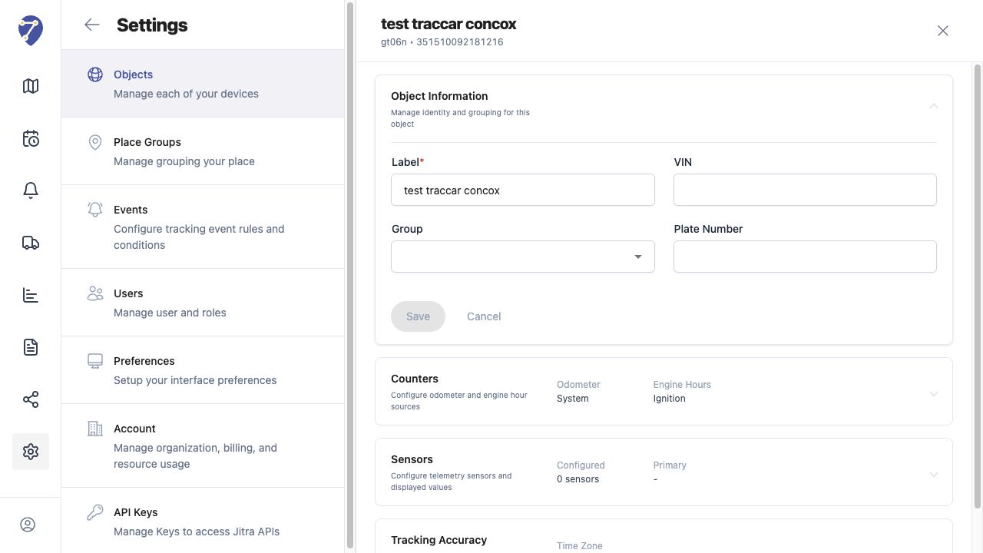
Task: Click the Cancel button
Action: [x=484, y=316]
